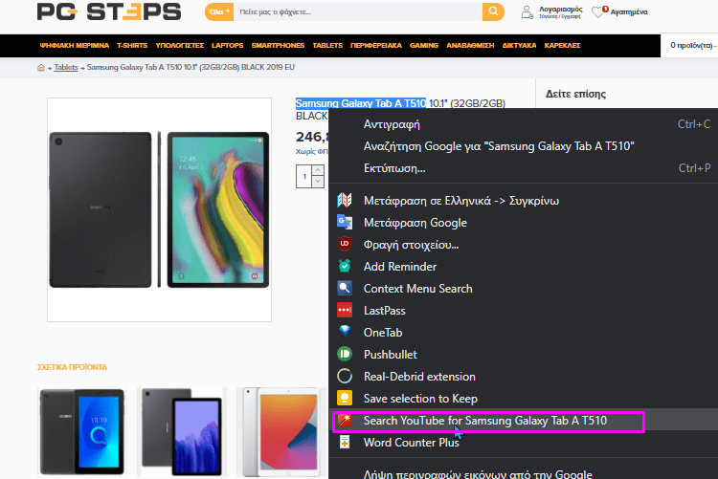Screen dimensions: 718x479
Task: Decrease product quantity with down arrow
Action: (318, 182)
